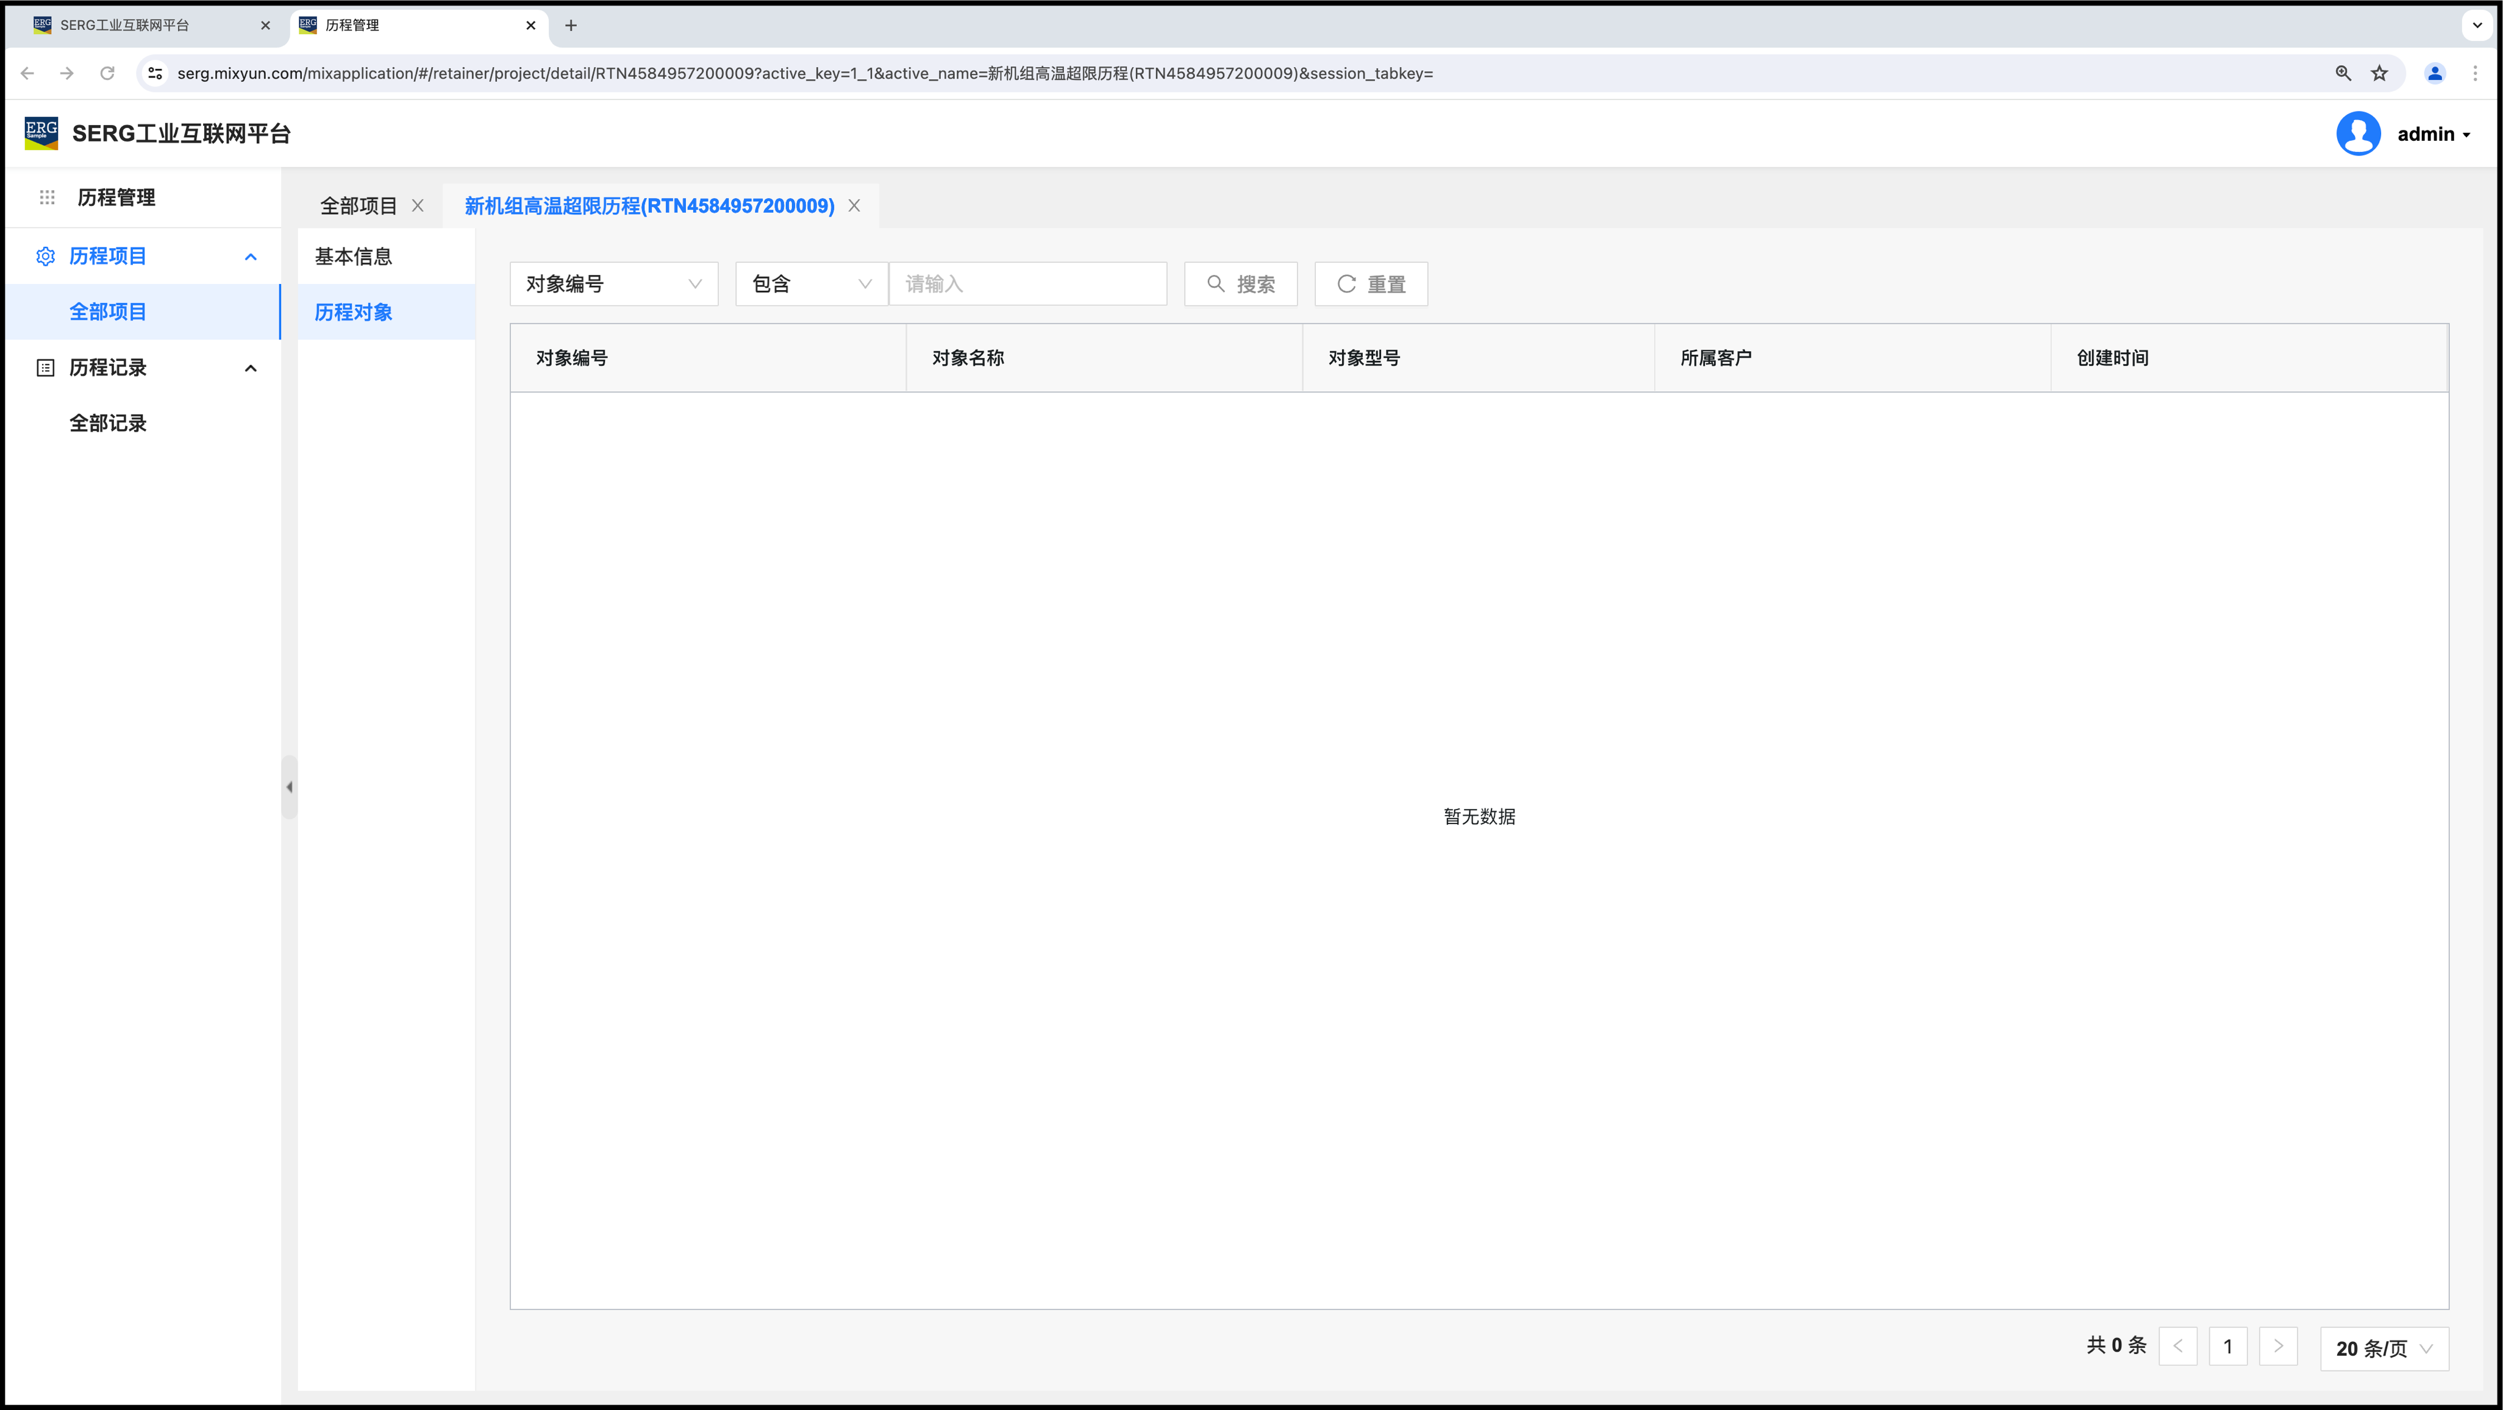Viewport: 2503px width, 1410px height.
Task: Collapse the 历程记录 menu group
Action: pos(251,368)
